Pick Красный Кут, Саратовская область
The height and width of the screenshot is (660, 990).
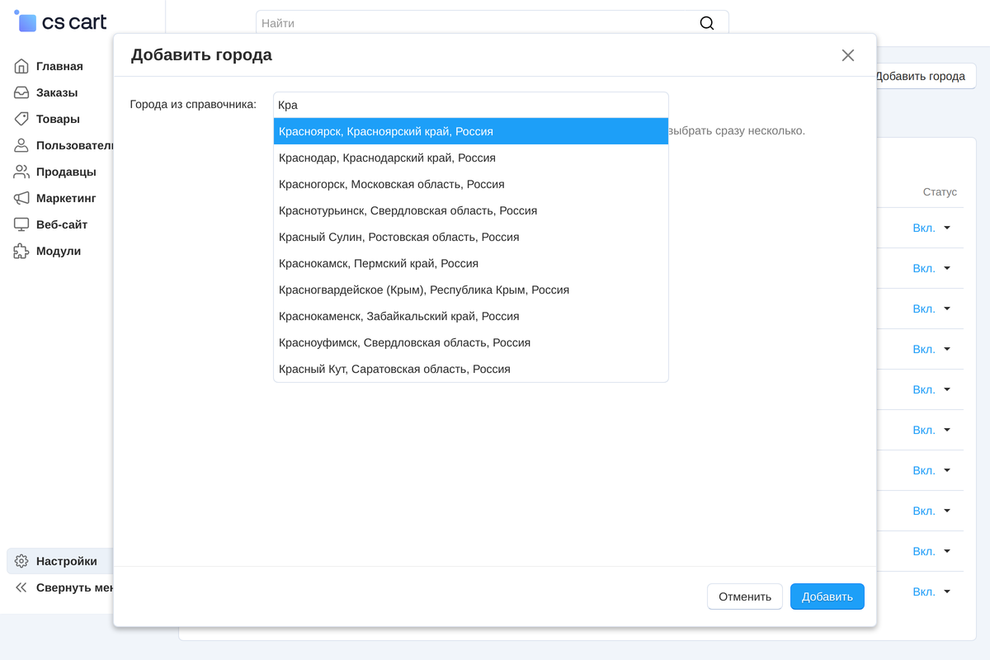(471, 369)
